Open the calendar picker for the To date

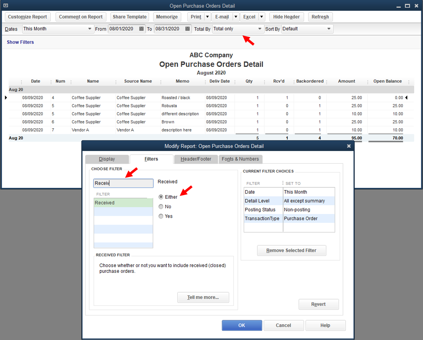(x=188, y=29)
